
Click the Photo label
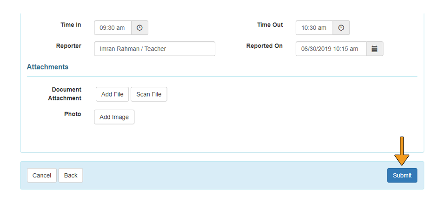click(73, 114)
